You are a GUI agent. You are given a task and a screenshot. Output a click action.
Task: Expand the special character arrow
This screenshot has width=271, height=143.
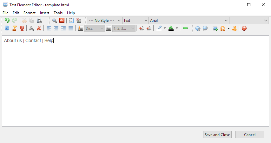click(228, 28)
